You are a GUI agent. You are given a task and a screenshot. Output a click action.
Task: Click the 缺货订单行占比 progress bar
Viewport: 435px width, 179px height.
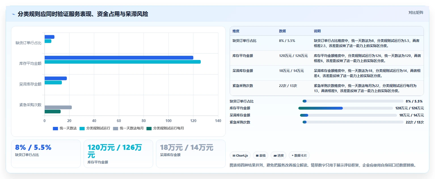point(353,101)
